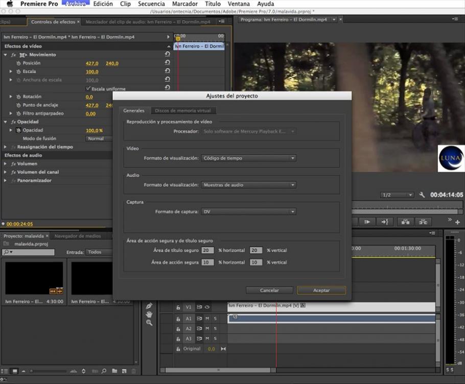
Task: Open the settings wrench in the Program monitor
Action: tap(422, 195)
